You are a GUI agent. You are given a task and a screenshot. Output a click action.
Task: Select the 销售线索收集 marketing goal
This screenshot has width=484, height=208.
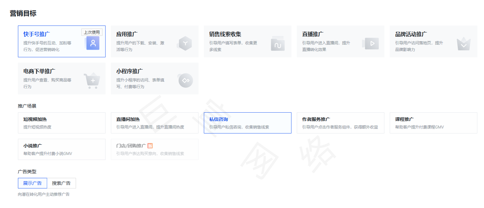click(x=247, y=41)
